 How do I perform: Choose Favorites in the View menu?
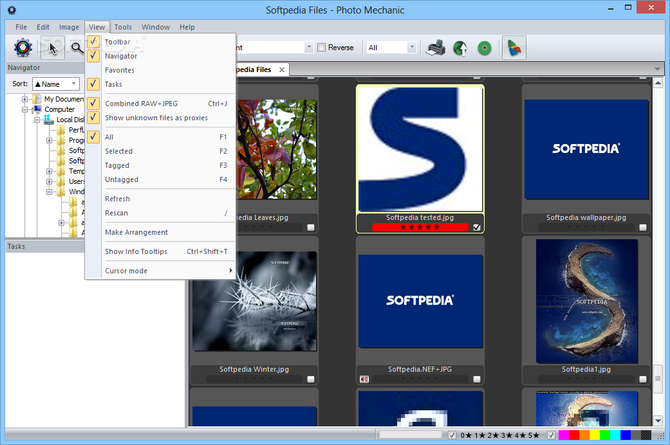[161, 70]
